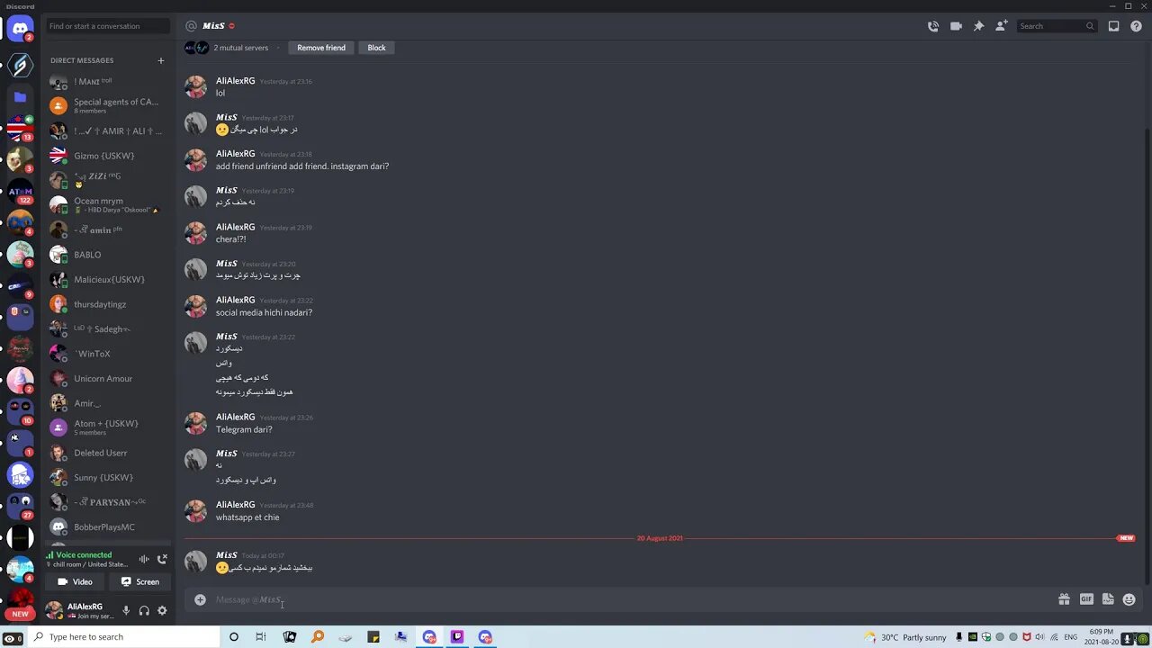Open Twitch app in taskbar
This screenshot has height=648, width=1152.
pyautogui.click(x=457, y=637)
